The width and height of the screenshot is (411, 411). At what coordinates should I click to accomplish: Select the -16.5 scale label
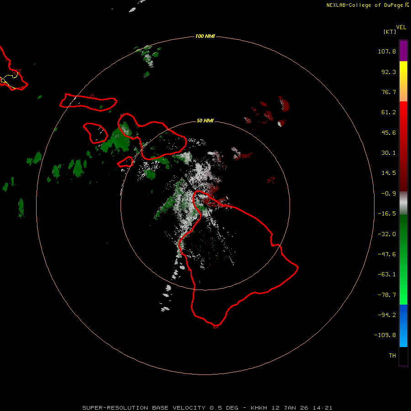click(387, 214)
